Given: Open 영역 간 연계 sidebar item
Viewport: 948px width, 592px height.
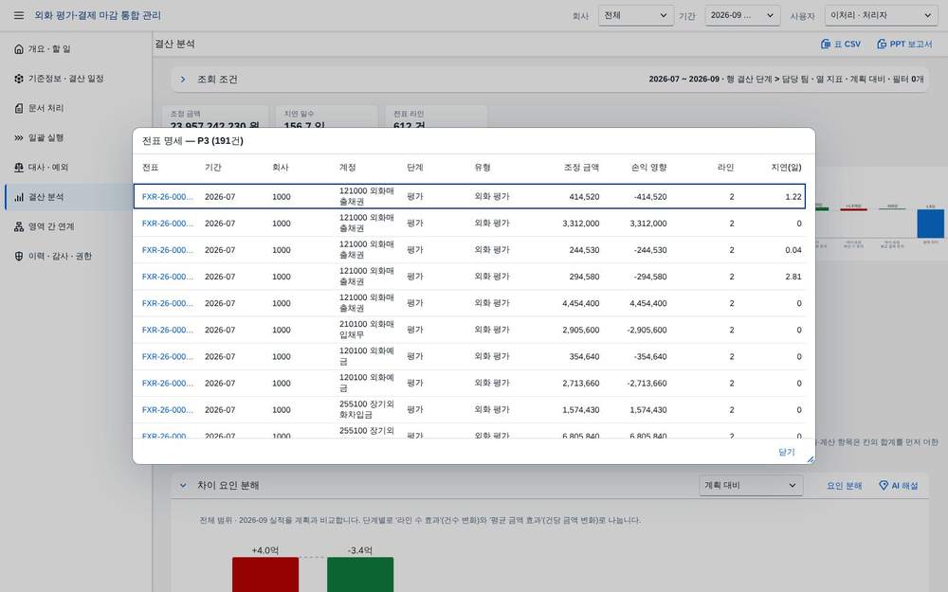Looking at the screenshot, I should 78,226.
